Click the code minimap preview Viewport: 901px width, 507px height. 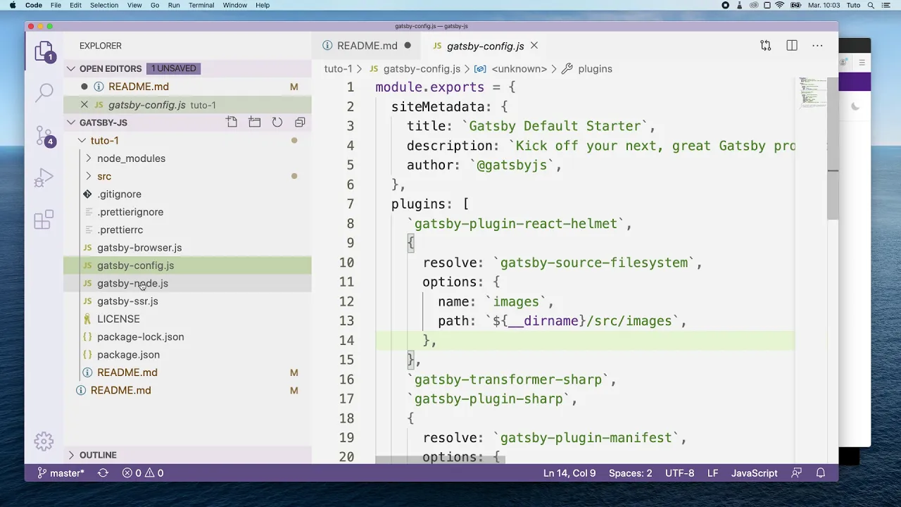pos(812,93)
